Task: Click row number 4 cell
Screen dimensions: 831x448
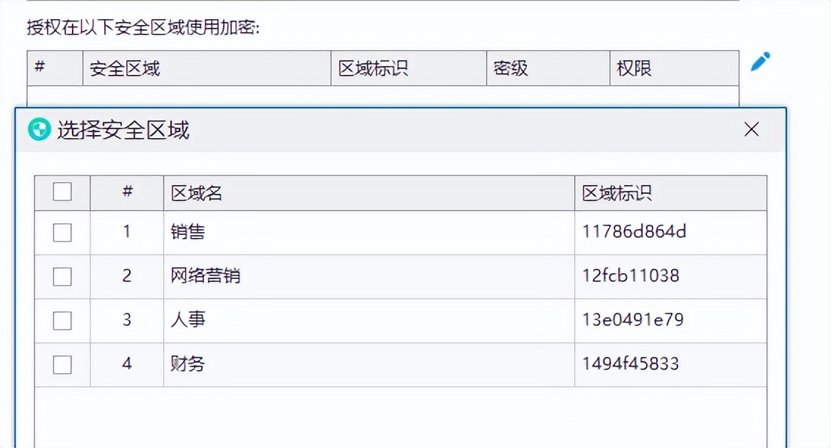Action: point(127,364)
